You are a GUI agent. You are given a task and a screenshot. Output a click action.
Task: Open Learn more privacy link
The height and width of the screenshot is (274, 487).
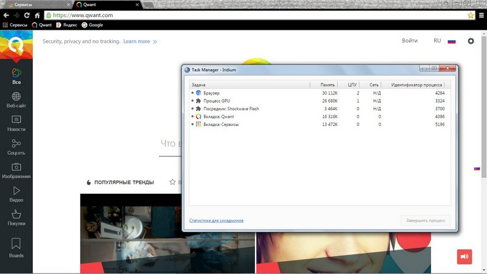[140, 41]
